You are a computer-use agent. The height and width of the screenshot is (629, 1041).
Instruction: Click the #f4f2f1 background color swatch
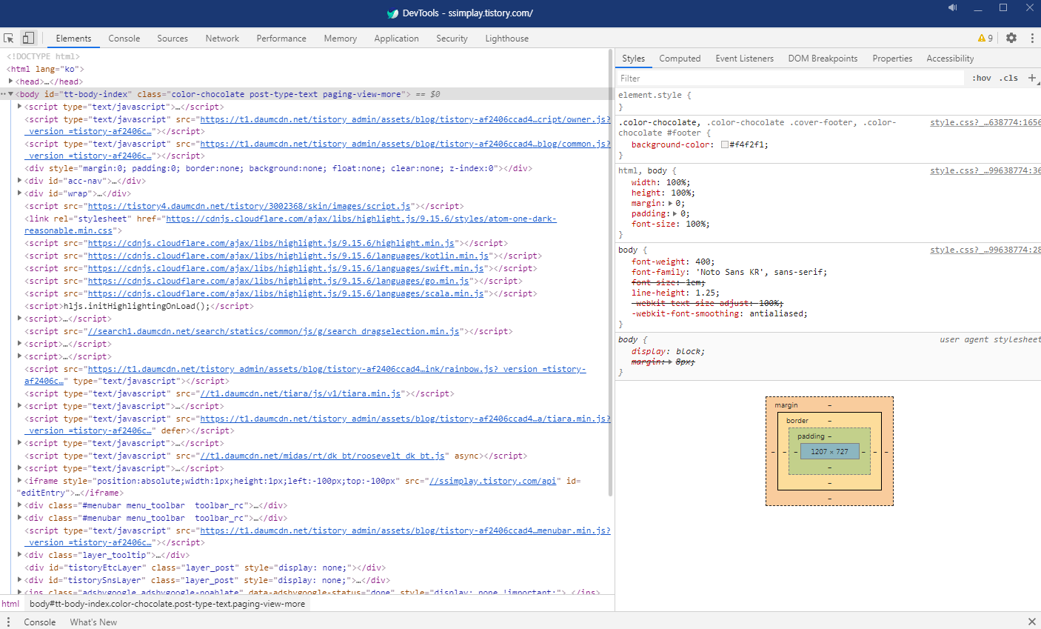click(x=724, y=144)
